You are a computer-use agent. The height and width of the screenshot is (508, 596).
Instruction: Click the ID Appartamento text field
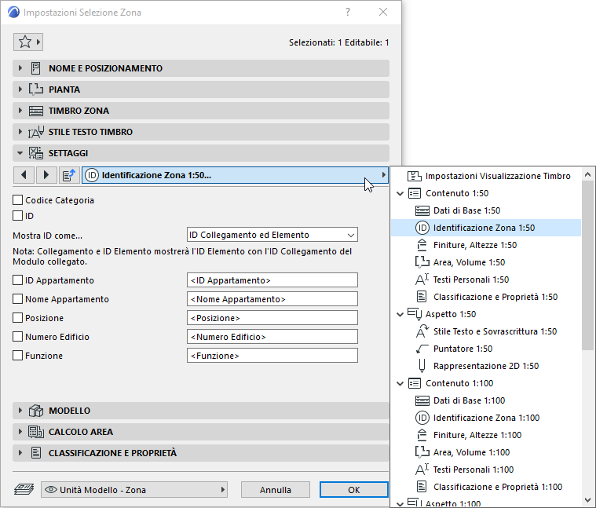point(272,280)
